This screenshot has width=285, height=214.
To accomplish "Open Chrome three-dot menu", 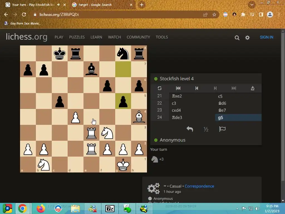I will 279,14.
